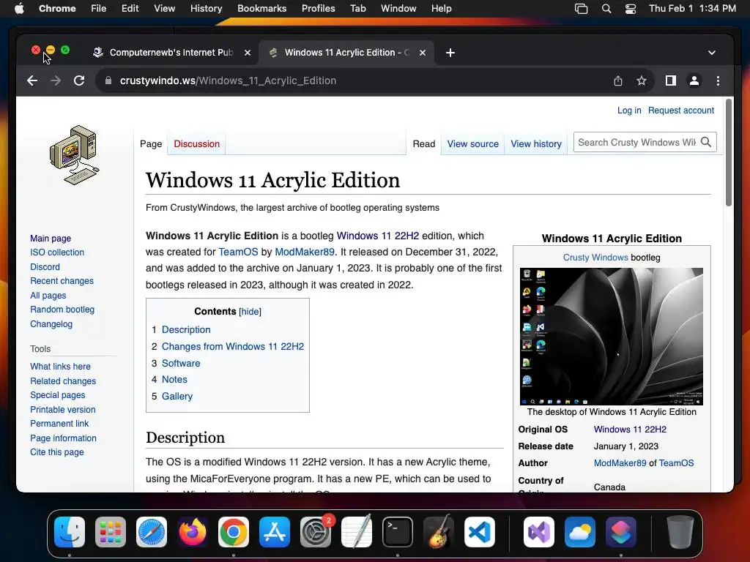The width and height of the screenshot is (750, 562).
Task: Switch to the Computernewb's Internet Pub tab
Action: pyautogui.click(x=171, y=53)
